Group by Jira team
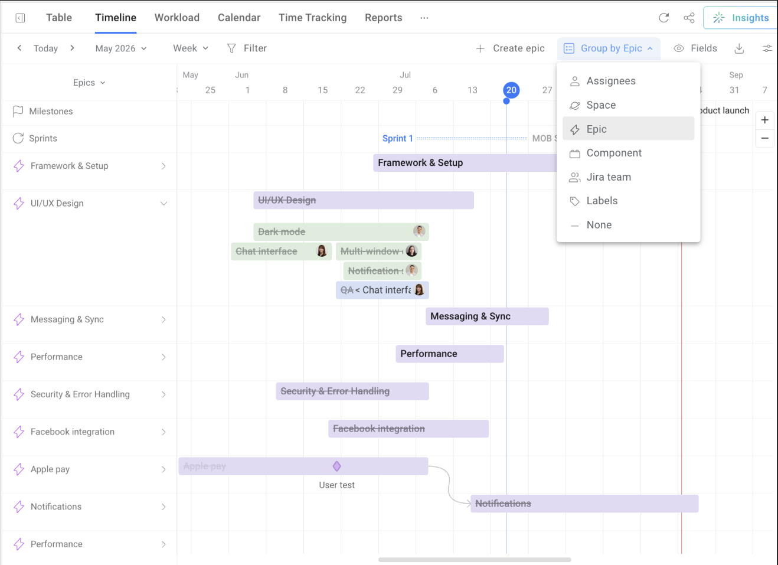 628,177
